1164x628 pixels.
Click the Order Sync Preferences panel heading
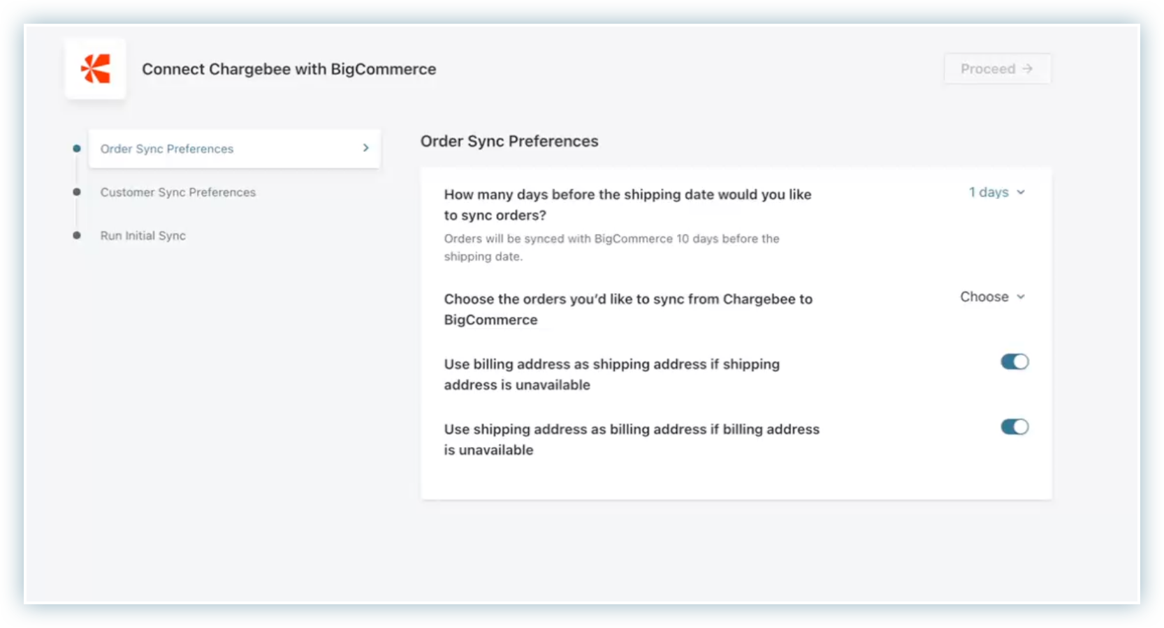pyautogui.click(x=509, y=142)
